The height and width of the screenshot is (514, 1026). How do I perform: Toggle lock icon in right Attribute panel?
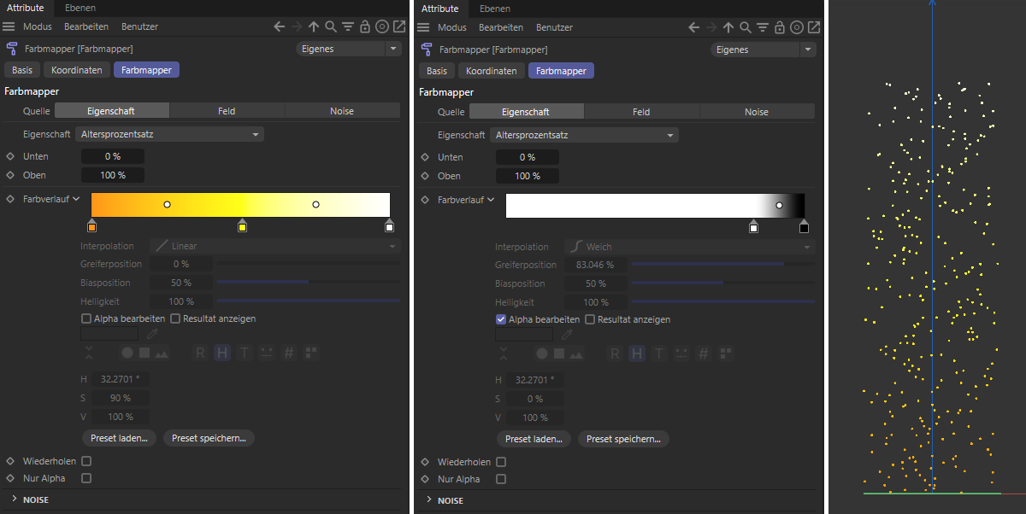click(x=781, y=27)
